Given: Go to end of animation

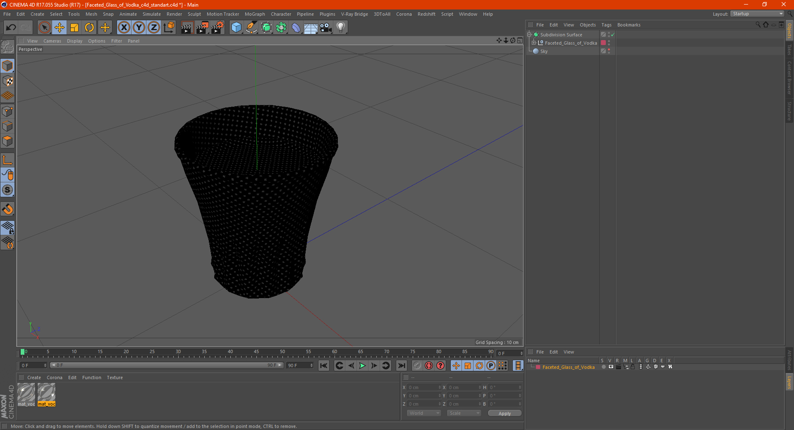Looking at the screenshot, I should 401,365.
